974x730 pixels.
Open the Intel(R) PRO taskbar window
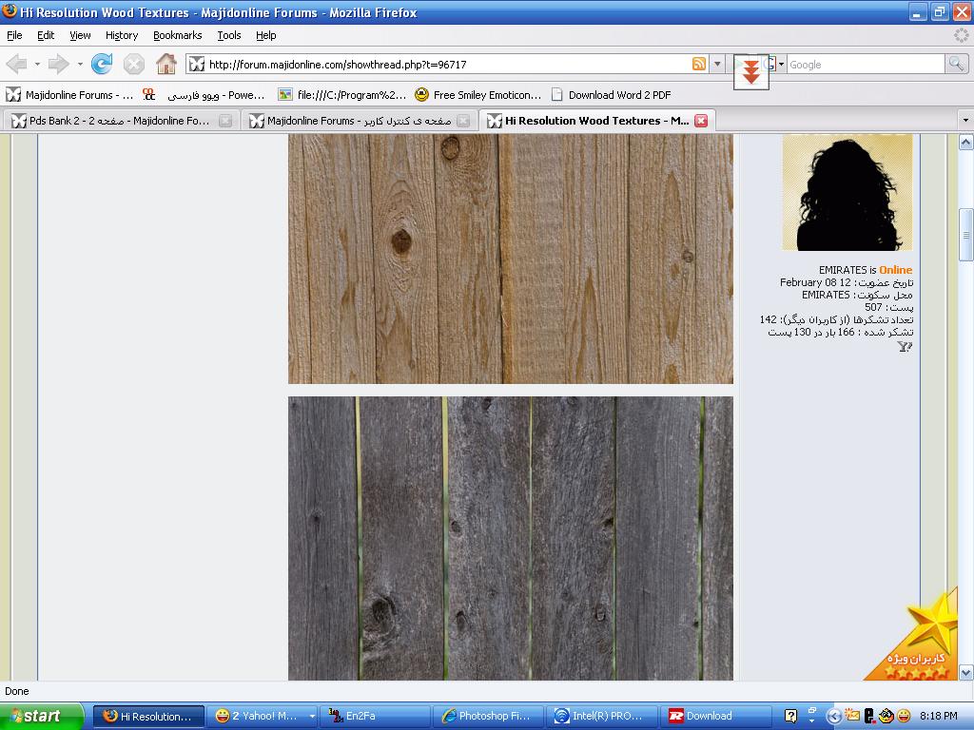(x=601, y=716)
